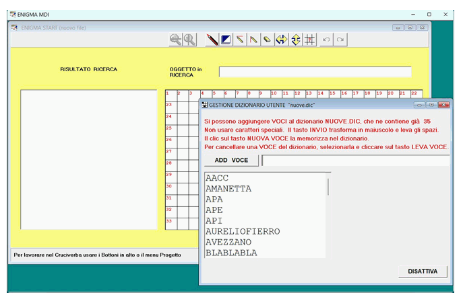Click the undo arrow icon

coord(327,40)
